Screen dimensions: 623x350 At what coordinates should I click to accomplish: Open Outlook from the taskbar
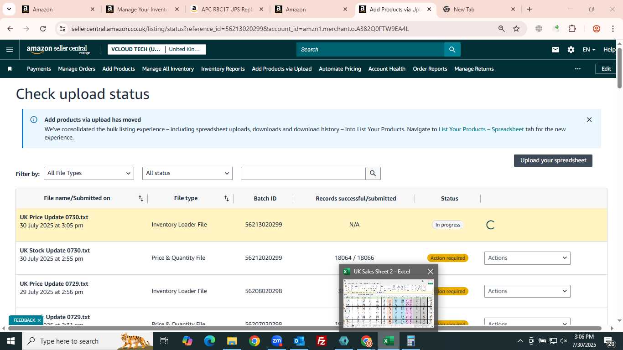(x=299, y=341)
